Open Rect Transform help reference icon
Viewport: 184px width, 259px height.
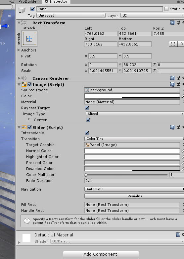coord(172,23)
